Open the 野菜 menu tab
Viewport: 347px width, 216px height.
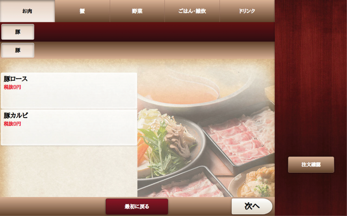click(x=137, y=11)
